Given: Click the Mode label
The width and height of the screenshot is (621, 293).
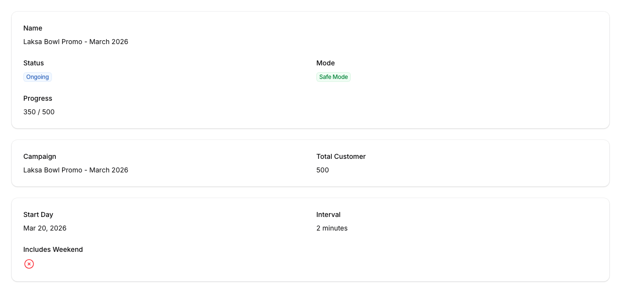Looking at the screenshot, I should click(325, 63).
